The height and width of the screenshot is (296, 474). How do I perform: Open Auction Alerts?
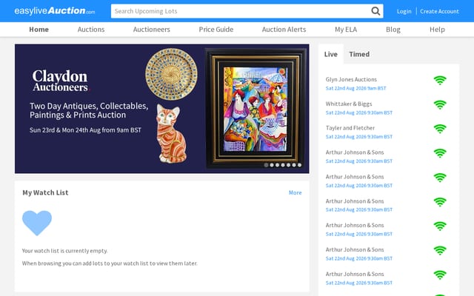284,30
